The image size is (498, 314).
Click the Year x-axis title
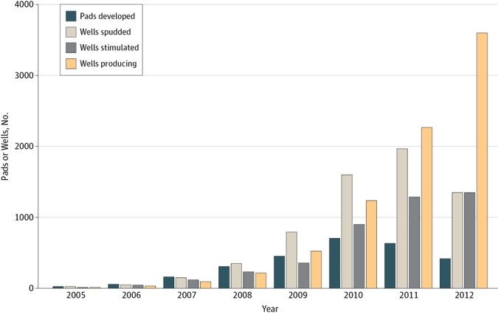pos(270,308)
